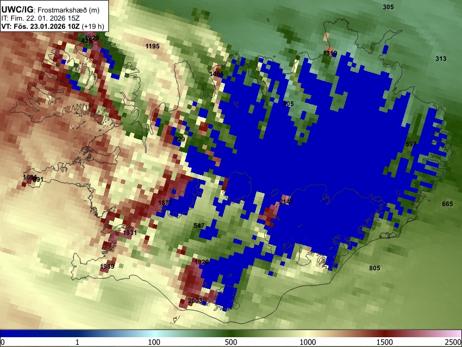The image size is (462, 347).
Task: Click the 1 tick on the color scale
Action: [x=77, y=342]
